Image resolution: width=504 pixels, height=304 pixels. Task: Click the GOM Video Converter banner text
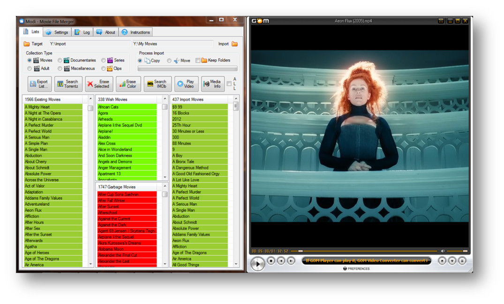pos(367,260)
